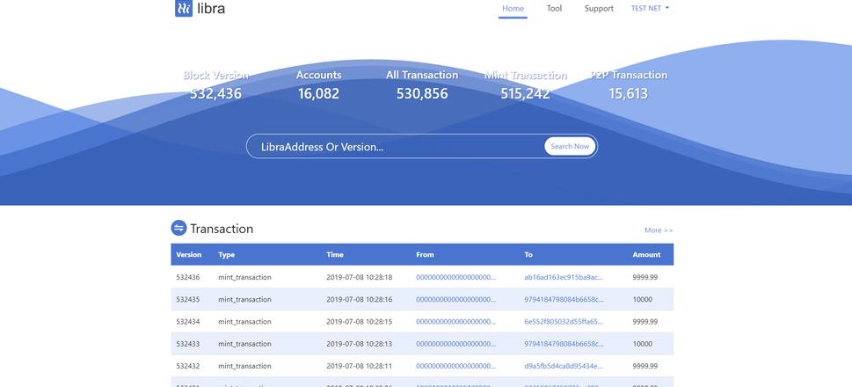The image size is (852, 387).
Task: Click Block Version count 532,436
Action: point(215,93)
